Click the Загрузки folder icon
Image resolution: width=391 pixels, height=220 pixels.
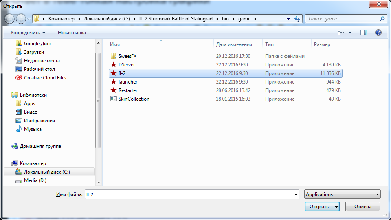tap(18, 52)
